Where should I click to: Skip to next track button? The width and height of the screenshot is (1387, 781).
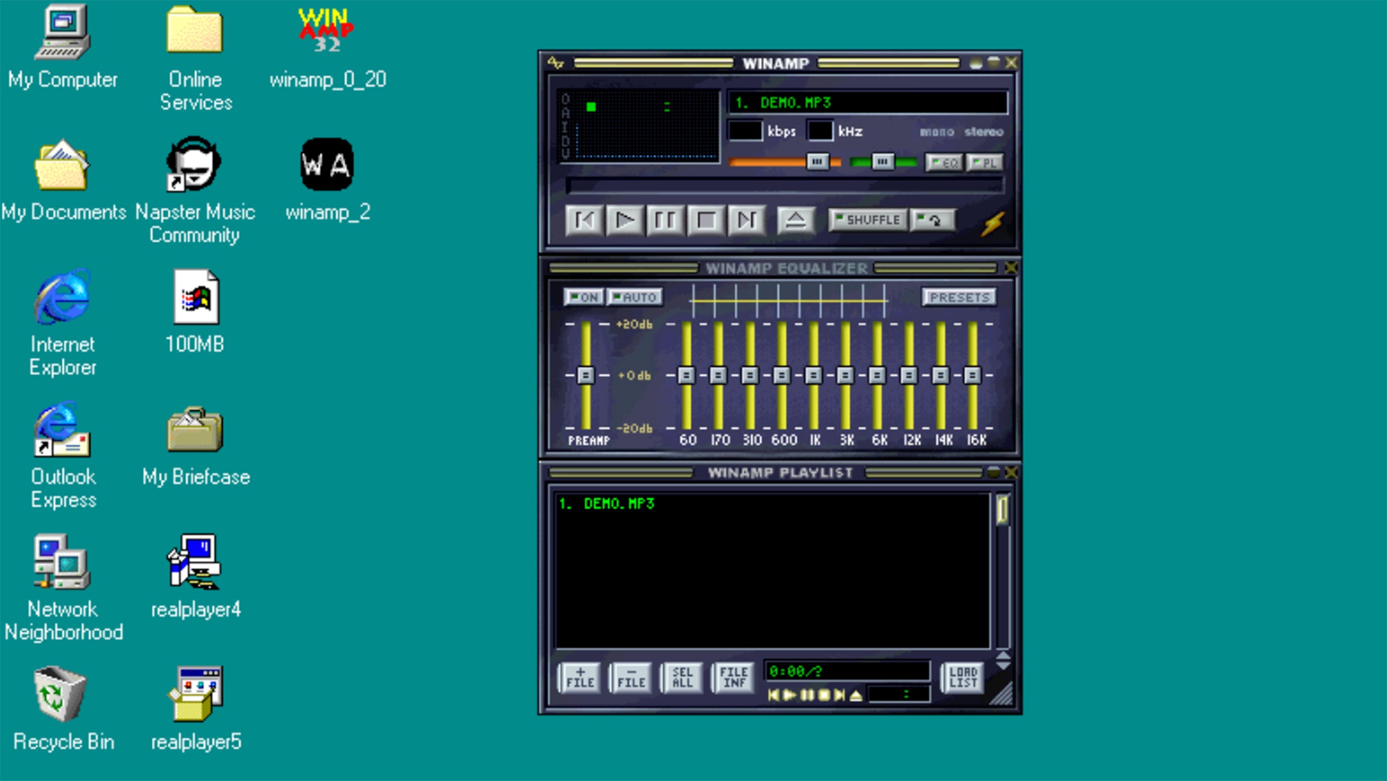pyautogui.click(x=746, y=221)
